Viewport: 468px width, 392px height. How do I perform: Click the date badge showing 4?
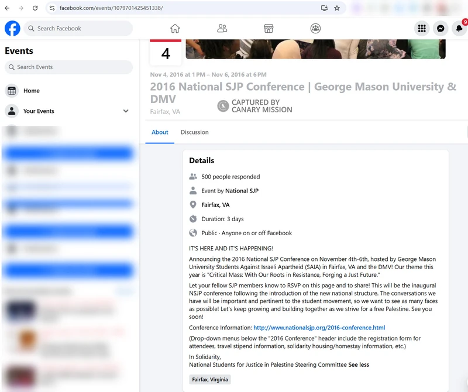coord(166,53)
